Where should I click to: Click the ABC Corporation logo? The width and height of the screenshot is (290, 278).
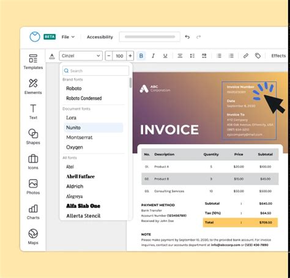pos(155,89)
